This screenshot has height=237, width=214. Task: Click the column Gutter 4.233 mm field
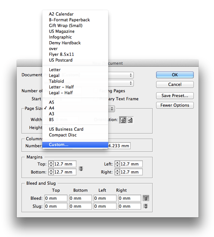click(119, 146)
